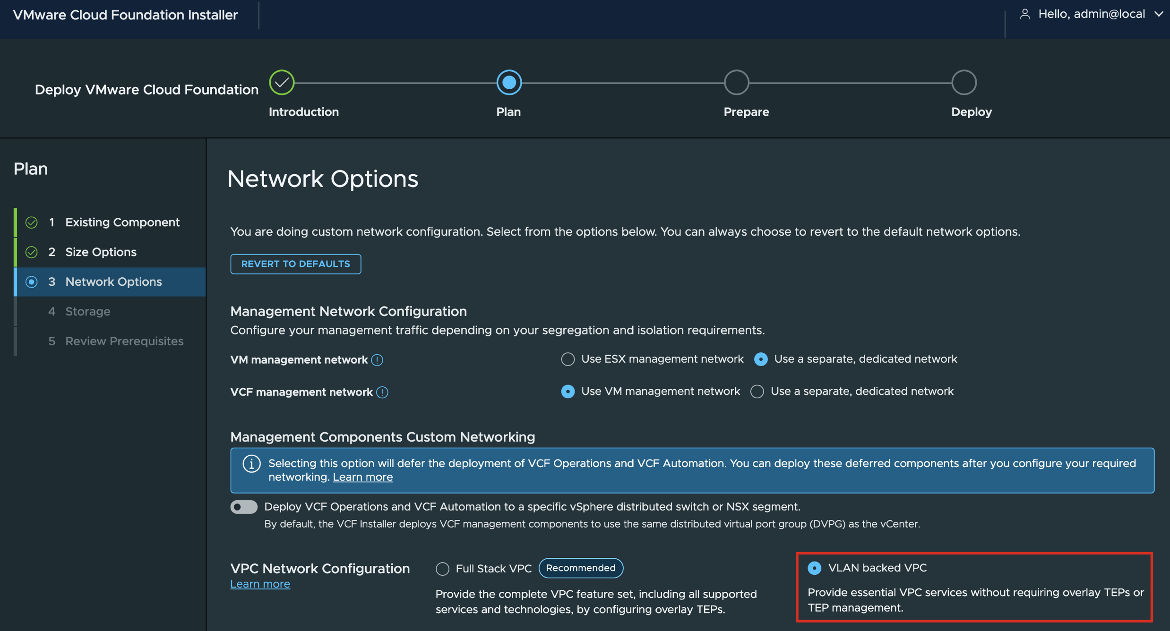Click the green check beside Size Options
Image resolution: width=1170 pixels, height=631 pixels.
pos(32,252)
